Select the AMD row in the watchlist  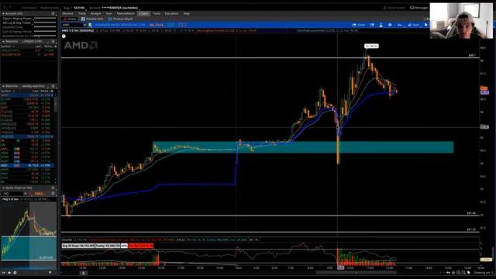click(x=27, y=165)
